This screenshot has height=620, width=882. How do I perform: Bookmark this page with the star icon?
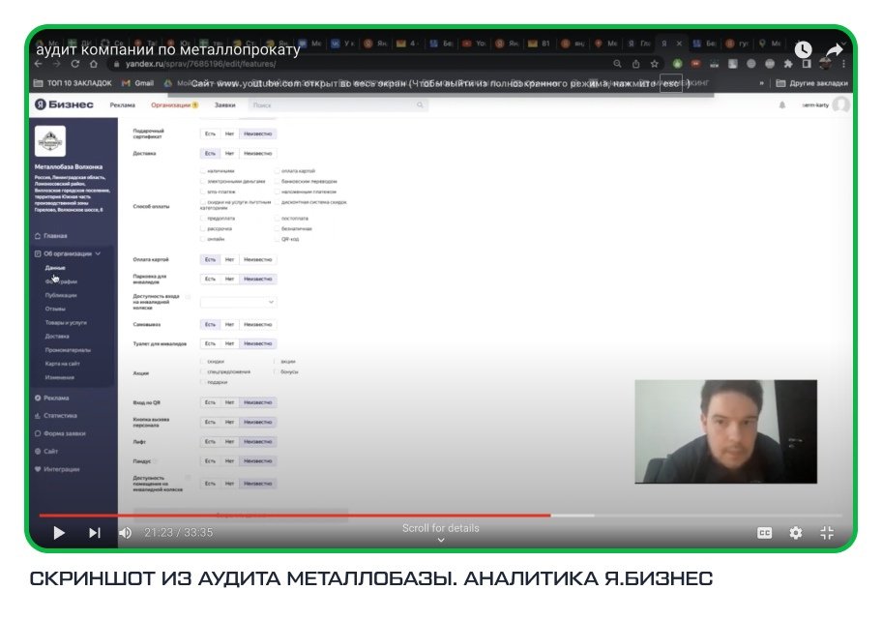click(654, 64)
